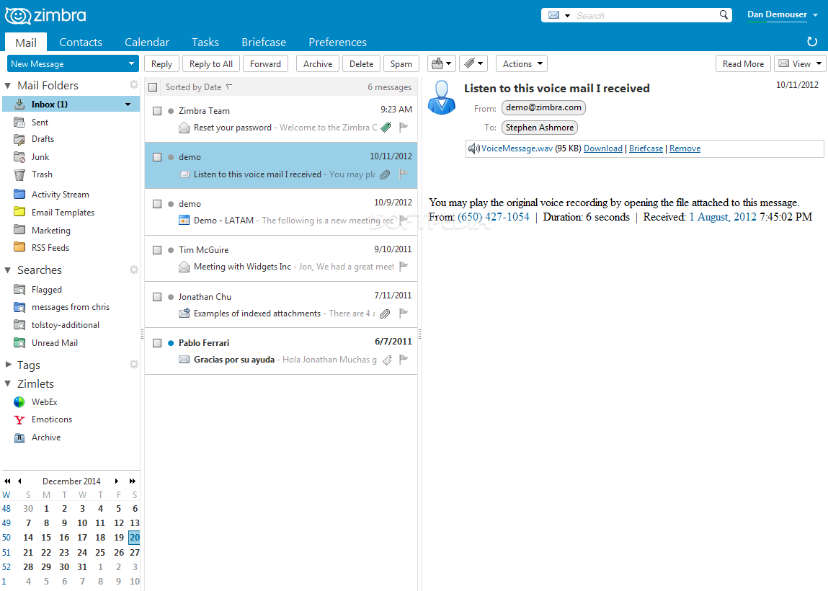Open the Drafts folder
The height and width of the screenshot is (591, 828).
pyautogui.click(x=43, y=139)
